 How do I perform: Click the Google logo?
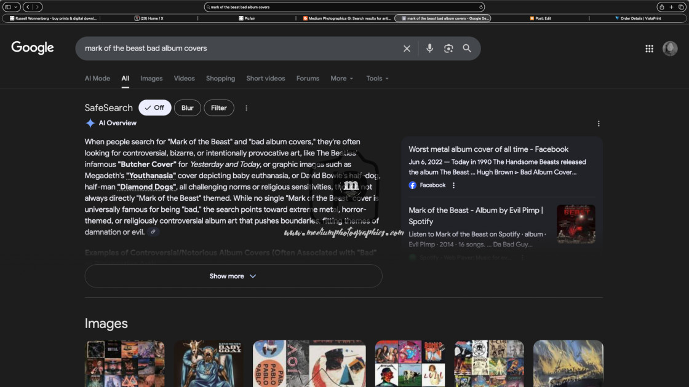(33, 48)
